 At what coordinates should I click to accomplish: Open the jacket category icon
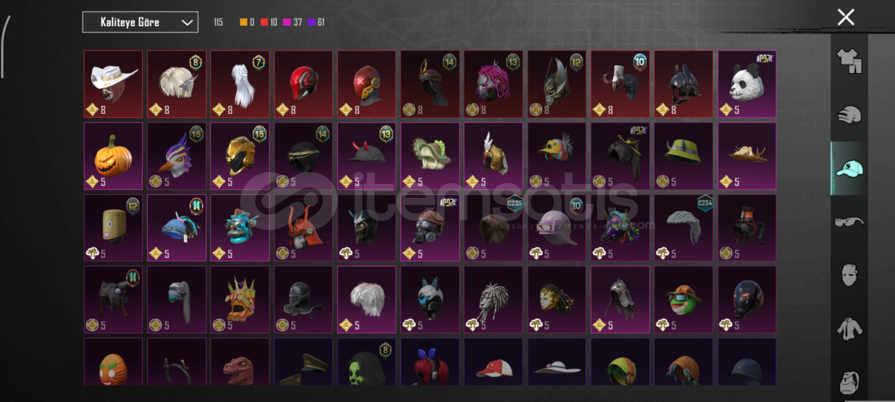(849, 329)
